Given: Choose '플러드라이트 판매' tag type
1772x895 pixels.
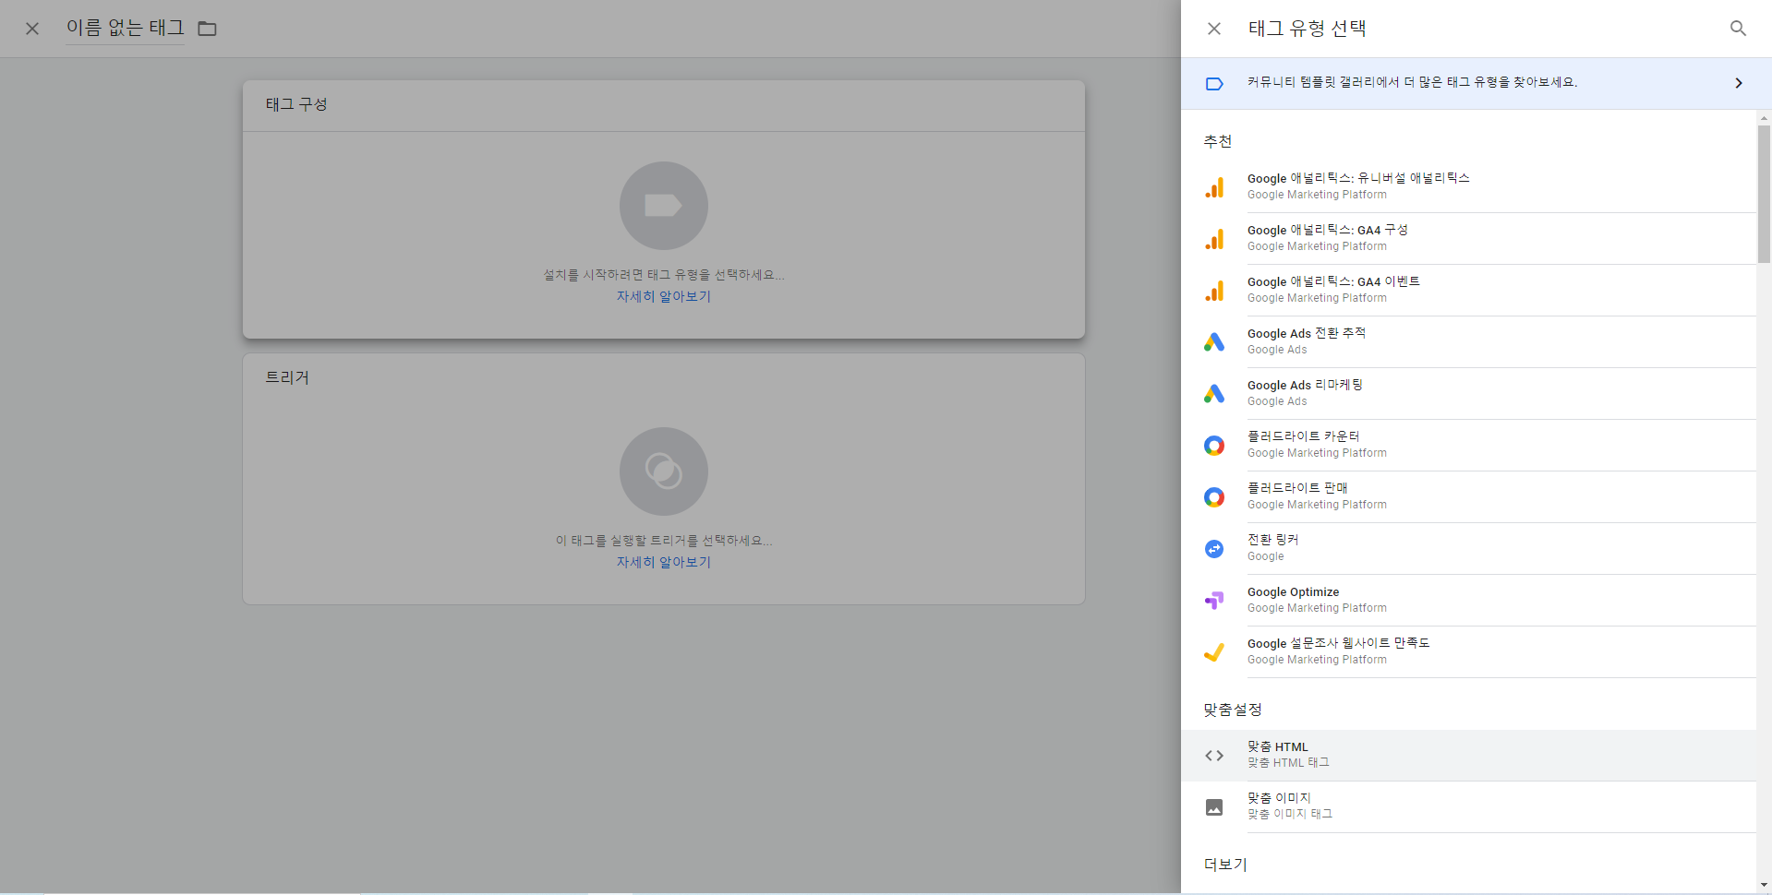Looking at the screenshot, I should [1468, 497].
